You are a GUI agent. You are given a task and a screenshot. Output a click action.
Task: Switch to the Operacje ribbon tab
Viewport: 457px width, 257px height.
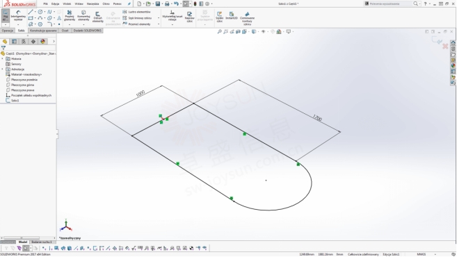(7, 31)
